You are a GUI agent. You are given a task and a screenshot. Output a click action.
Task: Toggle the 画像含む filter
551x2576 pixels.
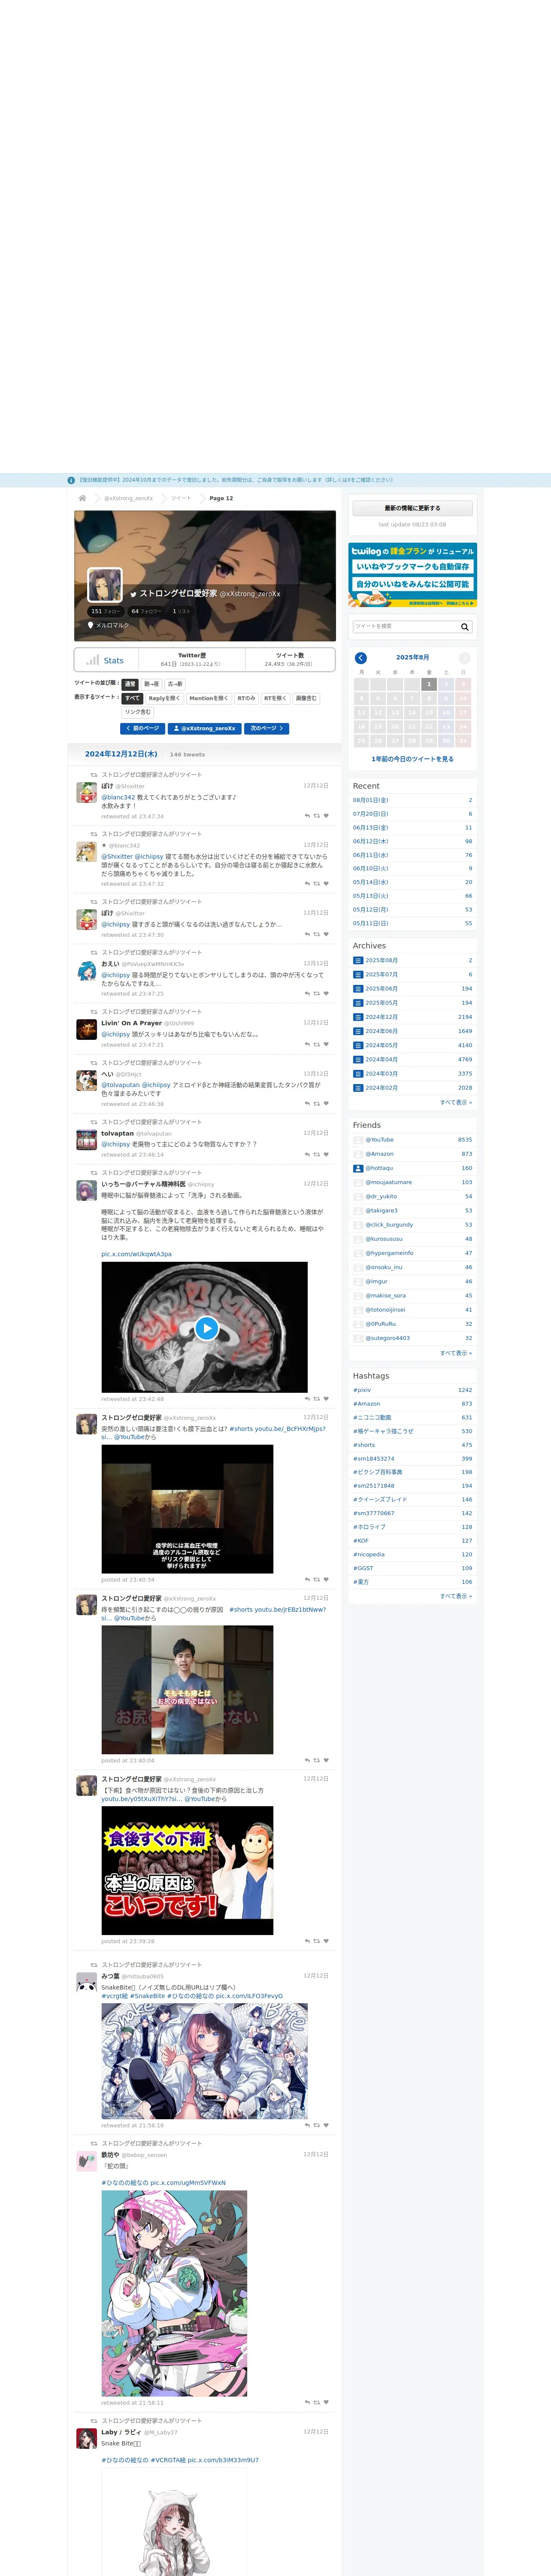coord(306,698)
